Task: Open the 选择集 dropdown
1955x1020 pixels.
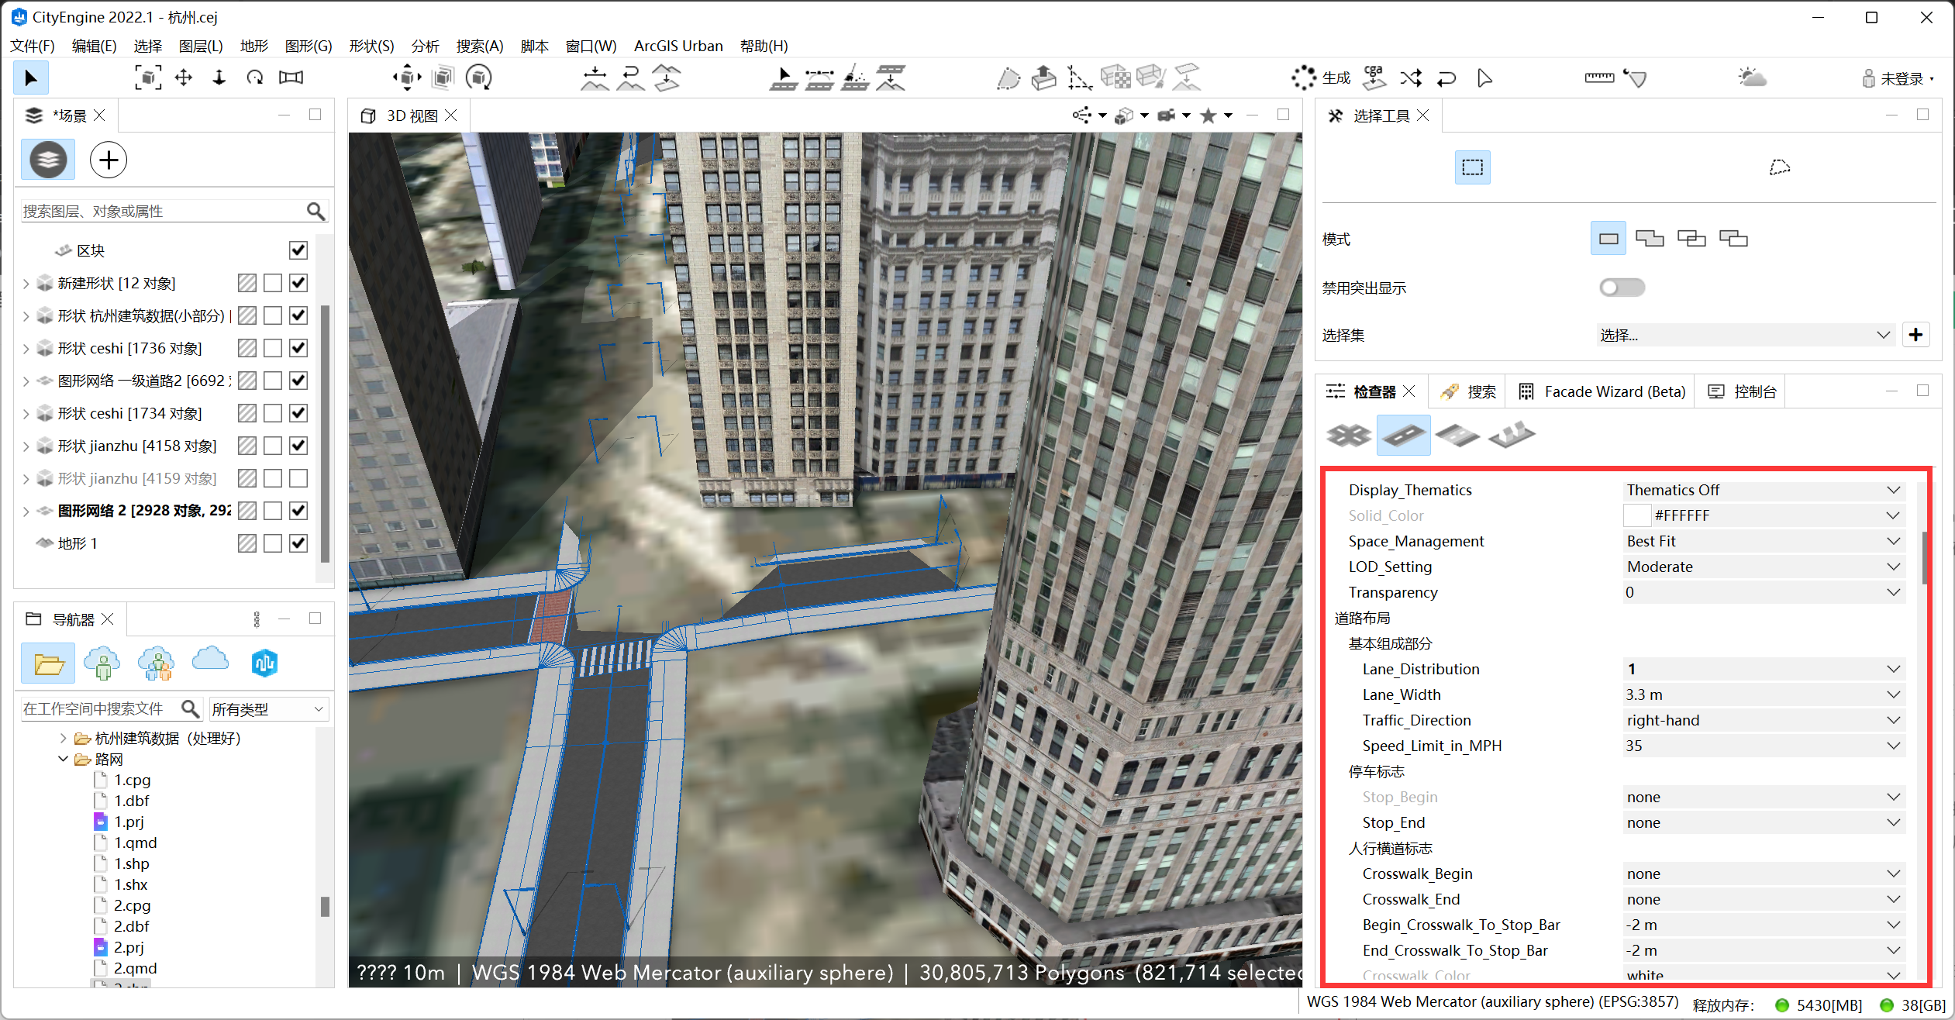Action: (1744, 335)
